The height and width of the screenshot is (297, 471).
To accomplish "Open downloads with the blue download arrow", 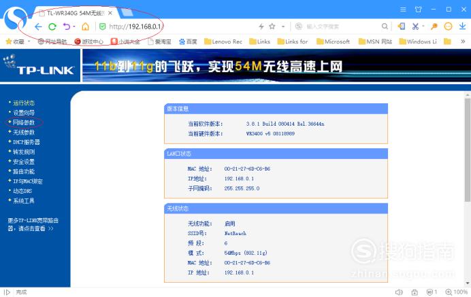I will click(462, 27).
